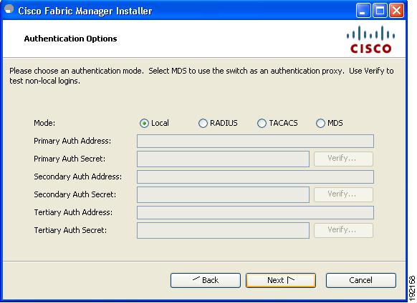Verify the Primary Auth Secret

(343, 159)
